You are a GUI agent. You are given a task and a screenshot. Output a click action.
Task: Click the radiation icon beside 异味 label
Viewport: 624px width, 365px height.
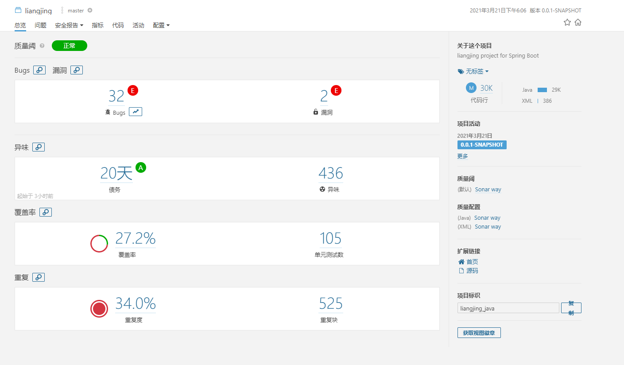pos(322,189)
